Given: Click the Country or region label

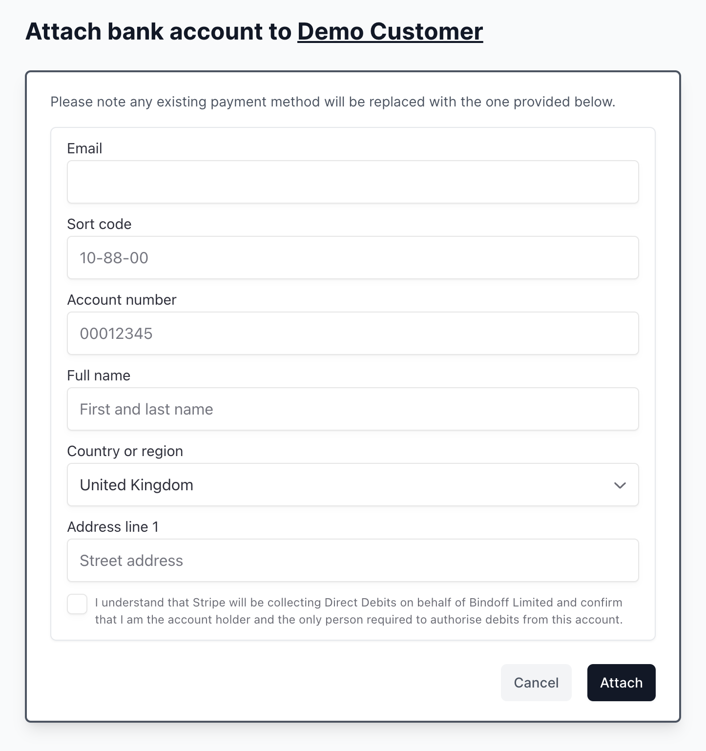Looking at the screenshot, I should tap(125, 451).
